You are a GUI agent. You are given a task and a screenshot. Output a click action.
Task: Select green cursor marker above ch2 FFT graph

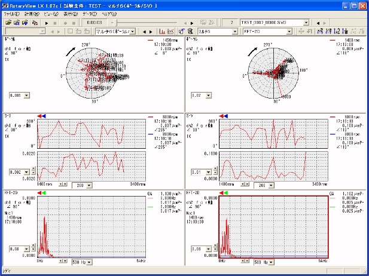pos(225,193)
